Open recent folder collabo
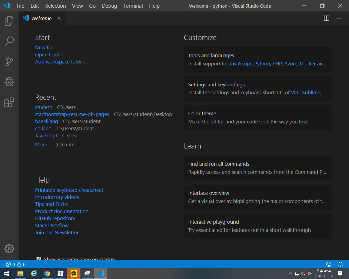 point(43,128)
